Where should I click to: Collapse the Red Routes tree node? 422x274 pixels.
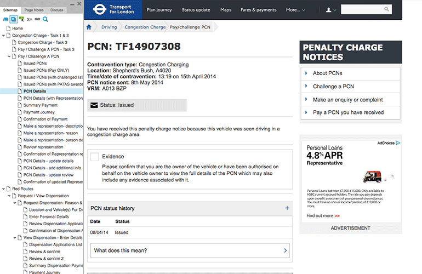3,189
